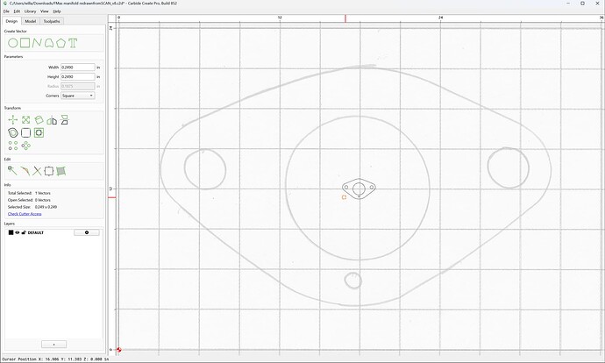Image resolution: width=605 pixels, height=363 pixels.
Task: Open the Library menu
Action: [x=30, y=11]
